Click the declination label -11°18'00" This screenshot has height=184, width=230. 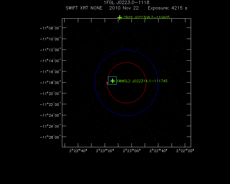50,83
